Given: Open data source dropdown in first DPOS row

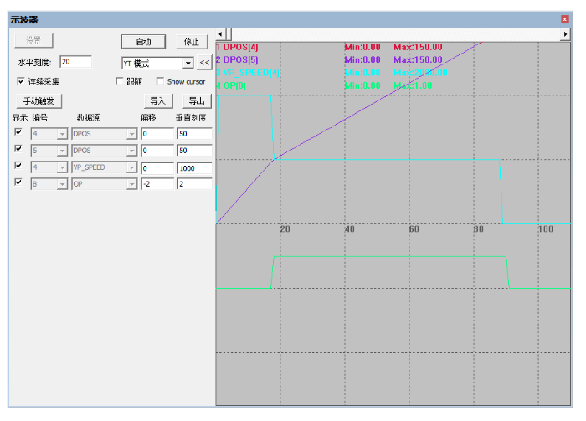Looking at the screenshot, I should [131, 134].
